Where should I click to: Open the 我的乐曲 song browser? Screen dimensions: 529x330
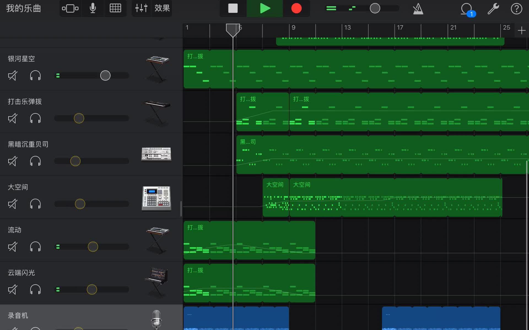tap(23, 8)
